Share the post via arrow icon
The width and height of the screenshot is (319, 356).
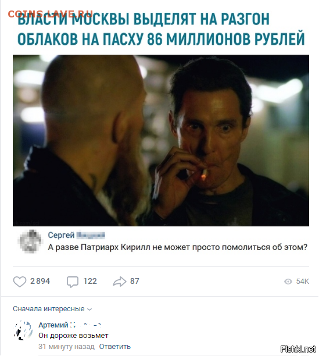click(x=120, y=282)
